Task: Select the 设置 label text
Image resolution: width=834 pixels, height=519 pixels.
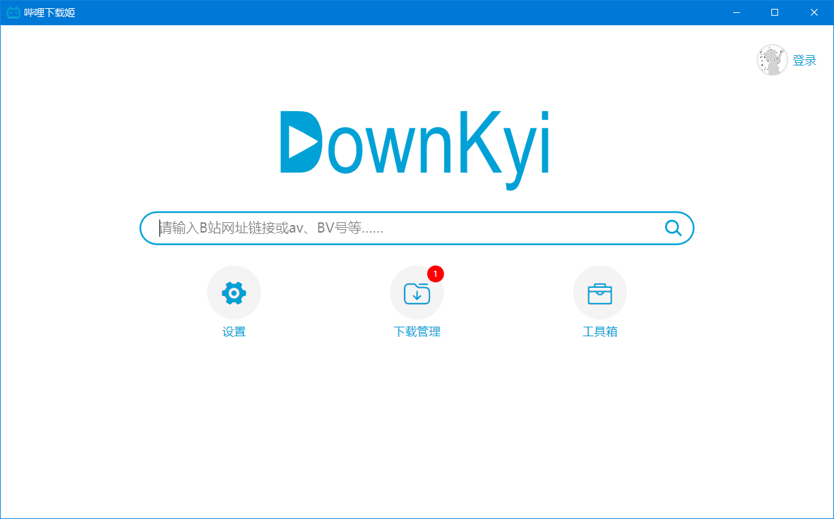Action: click(234, 331)
